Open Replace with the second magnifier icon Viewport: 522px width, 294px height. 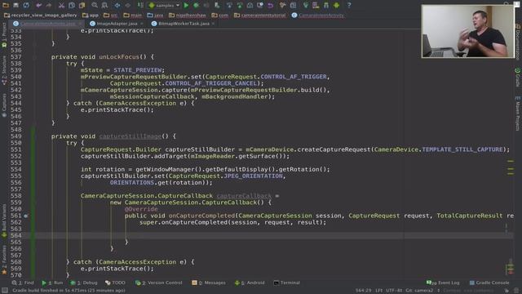click(104, 6)
